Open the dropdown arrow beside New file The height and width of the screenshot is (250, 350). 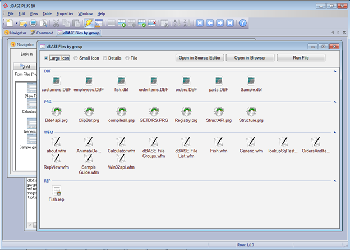pos(16,23)
